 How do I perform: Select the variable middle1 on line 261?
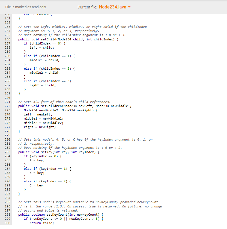tap(36, 60)
